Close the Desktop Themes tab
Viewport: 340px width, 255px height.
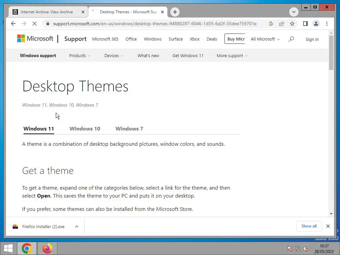pos(162,12)
